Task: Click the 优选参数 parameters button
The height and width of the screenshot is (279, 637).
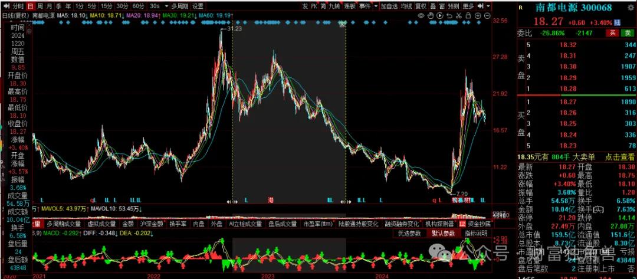Action: tap(409, 234)
